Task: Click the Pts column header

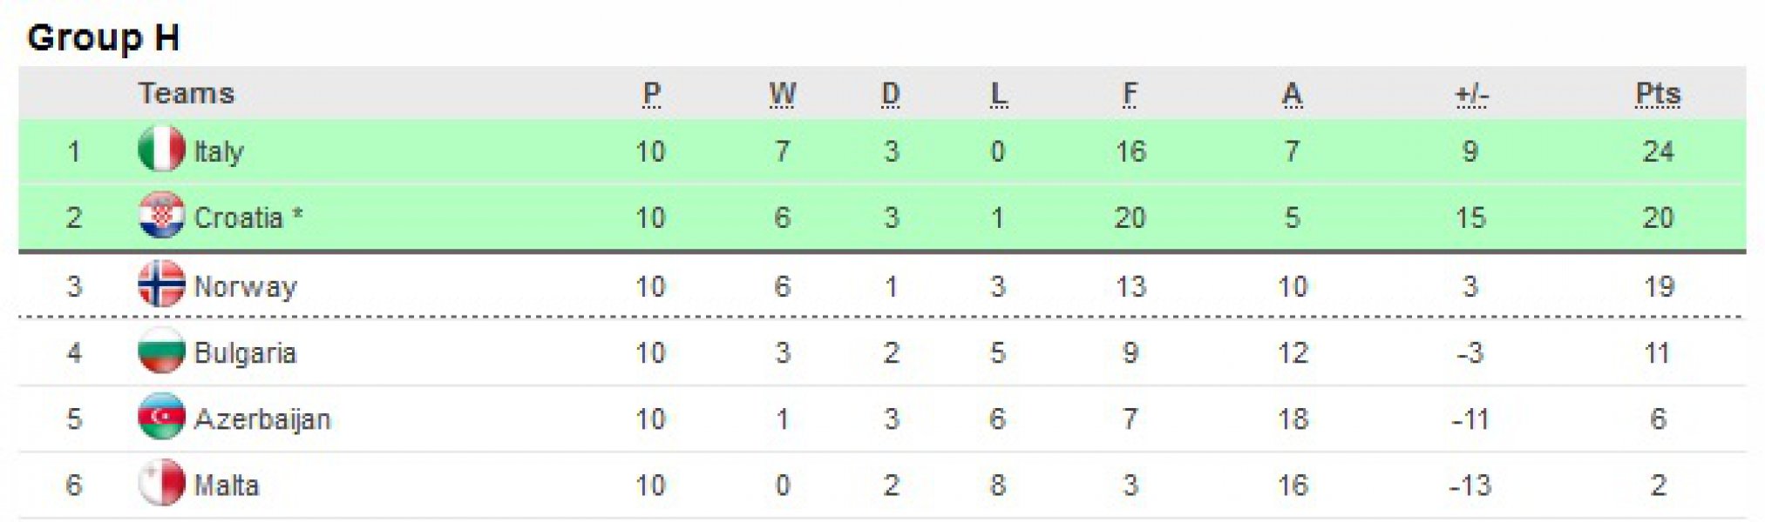Action: coord(1657,93)
